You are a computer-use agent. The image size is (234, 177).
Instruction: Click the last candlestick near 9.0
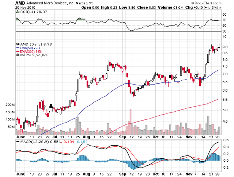click(x=219, y=47)
